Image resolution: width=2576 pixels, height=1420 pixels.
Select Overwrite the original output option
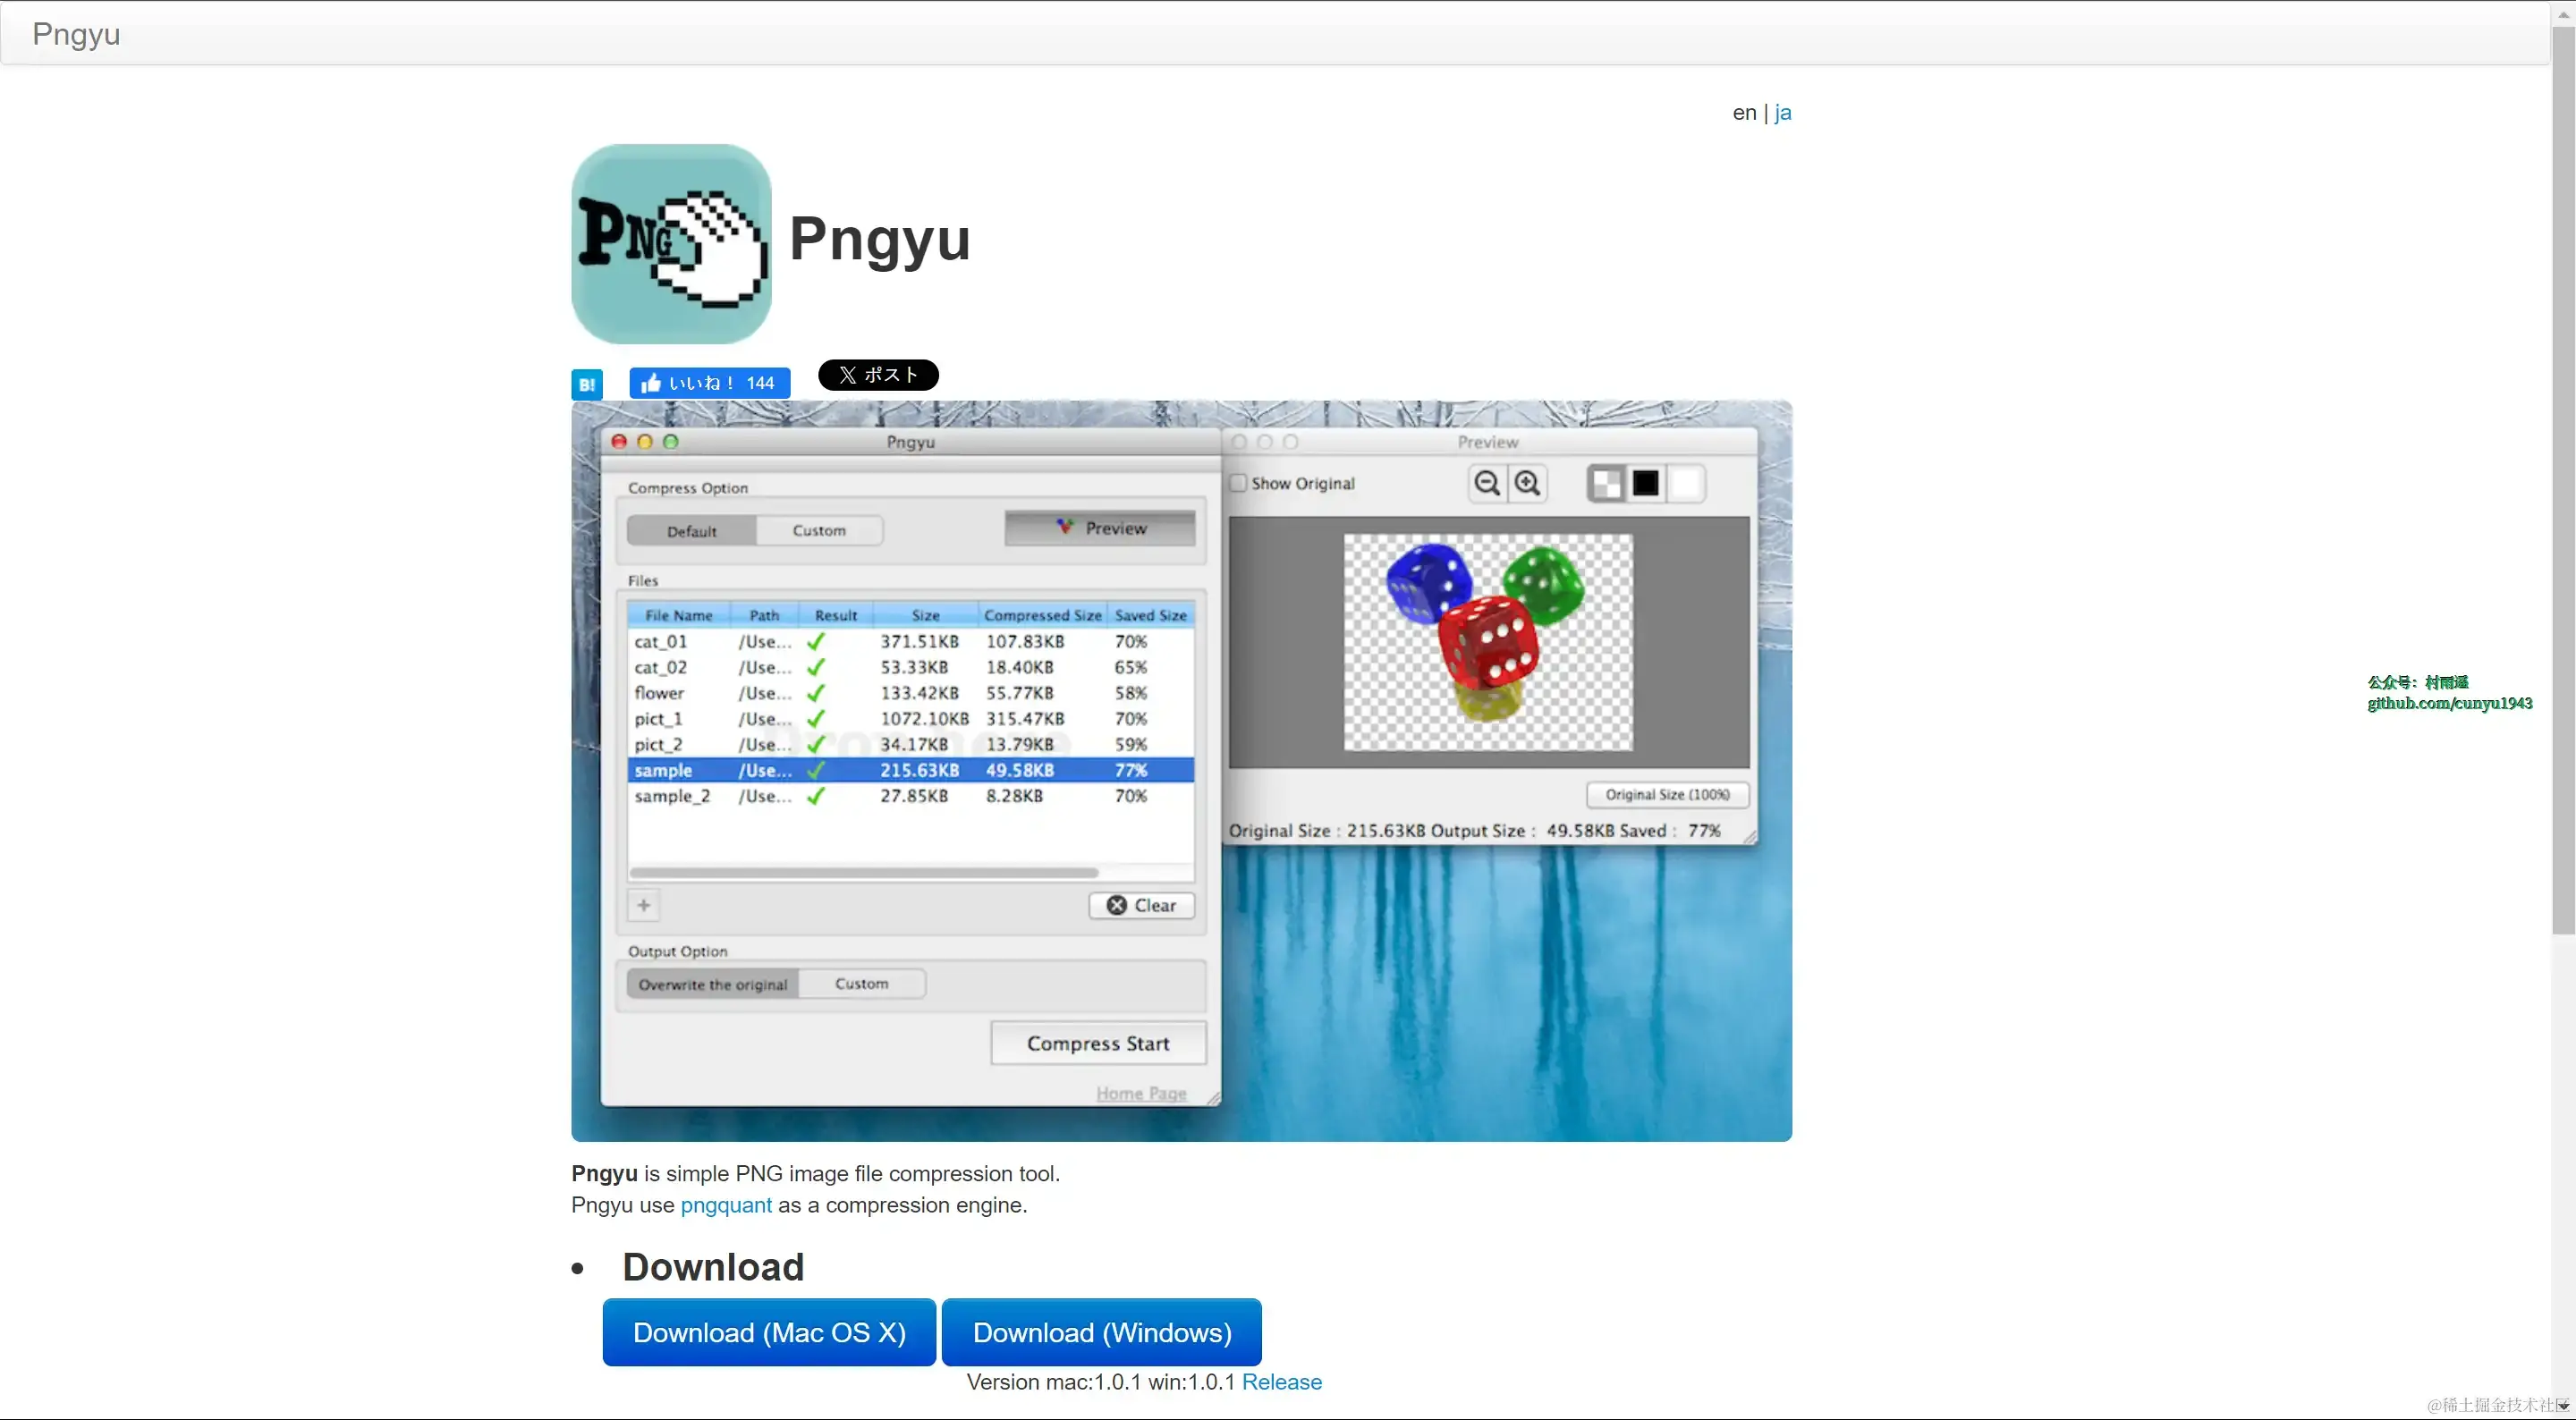(x=713, y=984)
